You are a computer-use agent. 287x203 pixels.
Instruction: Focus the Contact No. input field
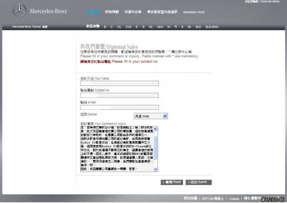tap(120, 95)
